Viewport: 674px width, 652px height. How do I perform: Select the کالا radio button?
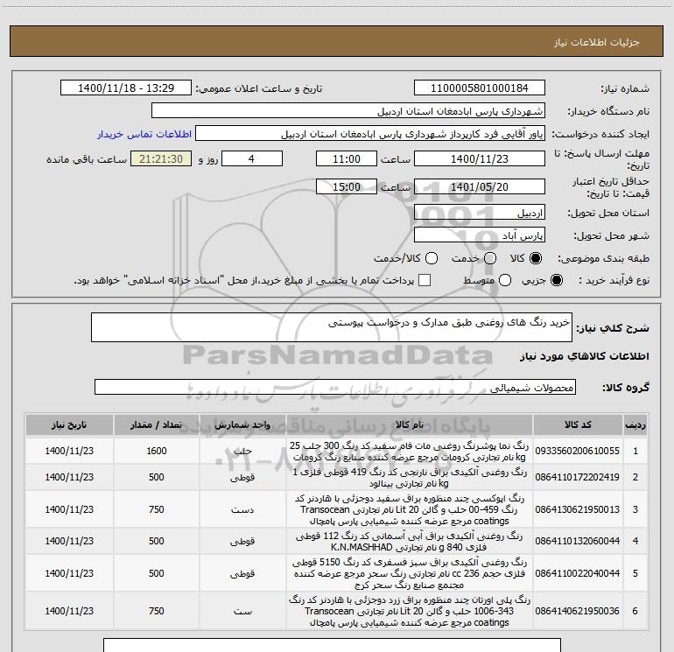pyautogui.click(x=536, y=258)
